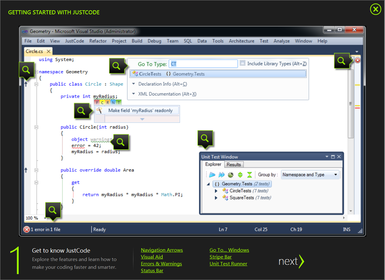Open the Navigation Arrows link
Image resolution: width=385 pixels, height=280 pixels.
(x=162, y=250)
